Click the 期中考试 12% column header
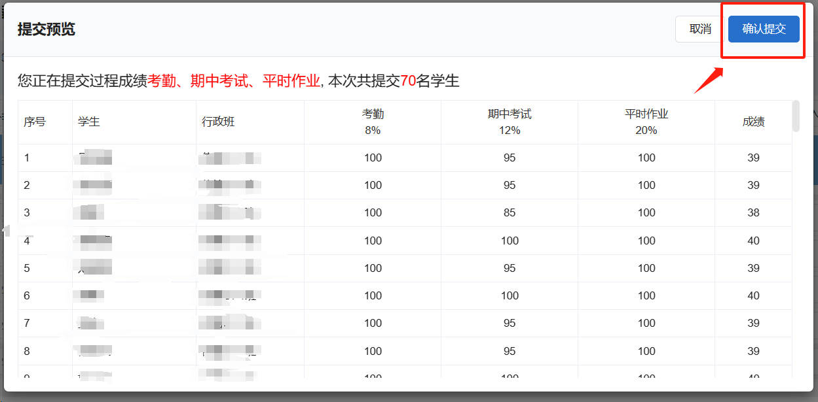The image size is (818, 402). point(510,122)
